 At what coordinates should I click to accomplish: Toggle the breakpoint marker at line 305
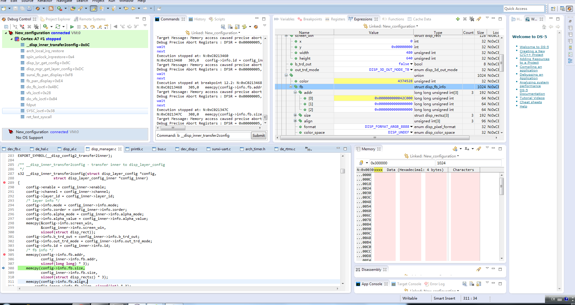point(4,255)
